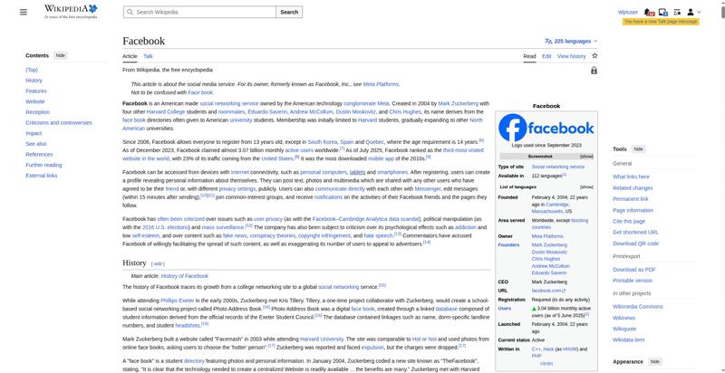Image resolution: width=725 pixels, height=373 pixels.
Task: Open the Download as PDF link
Action: coord(633,270)
